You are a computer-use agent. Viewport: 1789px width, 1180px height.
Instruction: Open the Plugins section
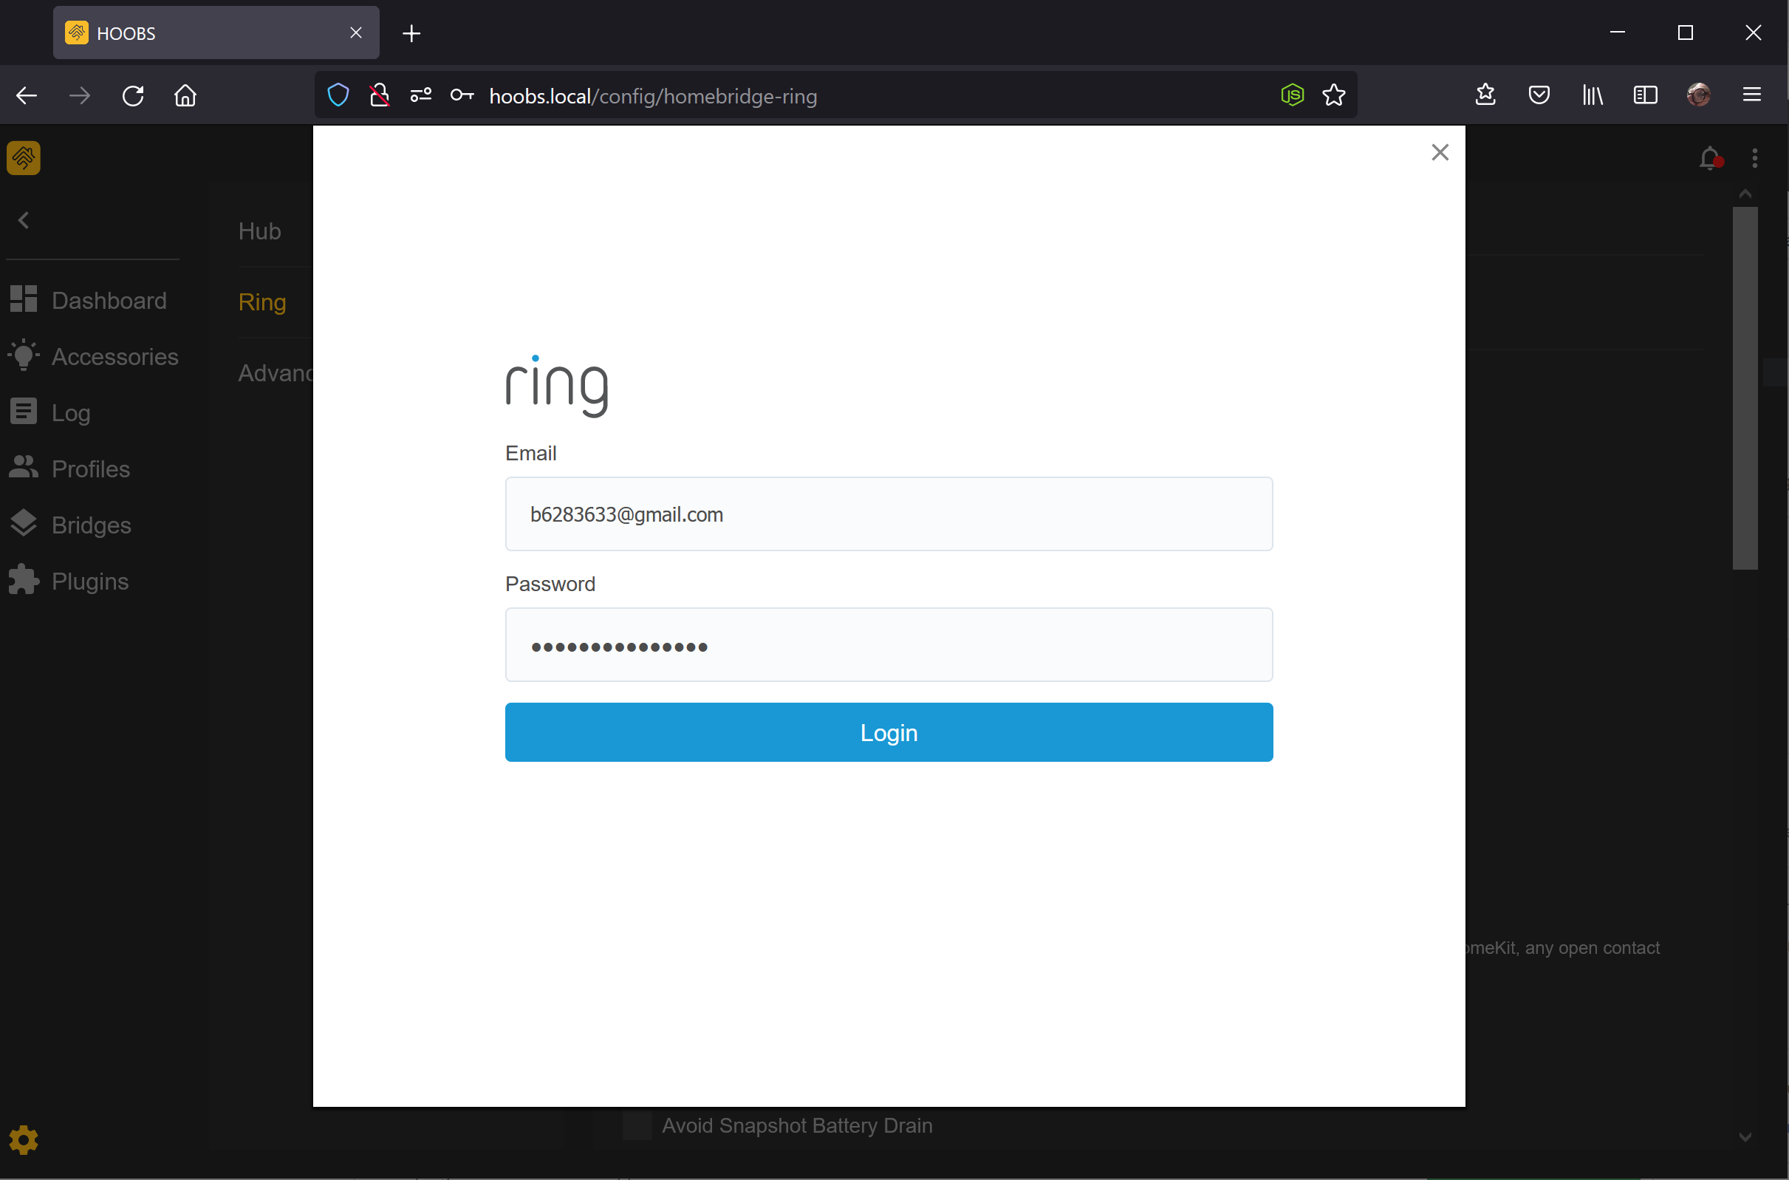(x=89, y=580)
